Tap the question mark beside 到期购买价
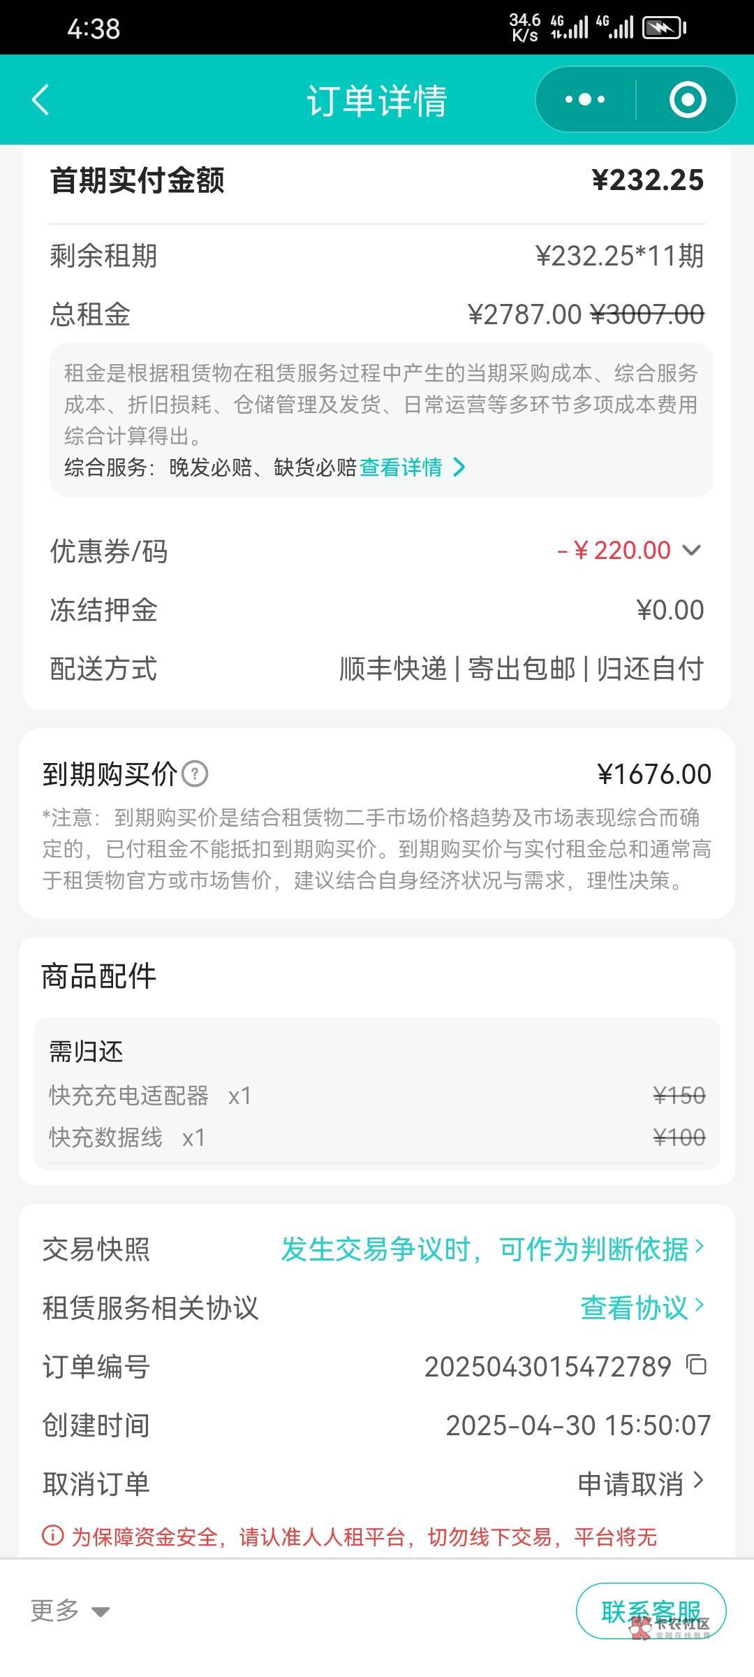Screen dimensions: 754x1677 click(x=195, y=774)
